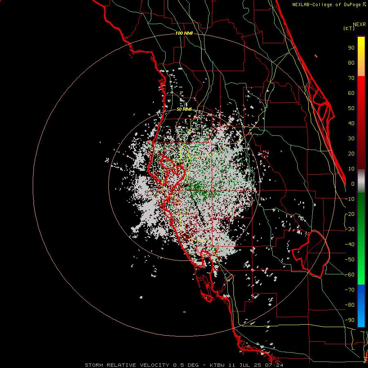
Task: Click the 07:24 timestamp in the caption
Action: click(x=274, y=365)
